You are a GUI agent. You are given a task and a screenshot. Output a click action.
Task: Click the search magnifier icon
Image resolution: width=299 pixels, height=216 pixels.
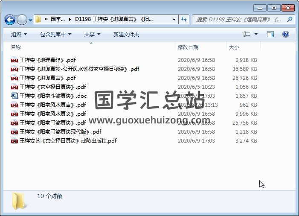(x=290, y=19)
